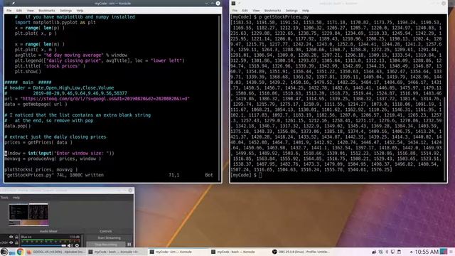
Task: Close the vim Konsole window
Action: [x=218, y=3]
